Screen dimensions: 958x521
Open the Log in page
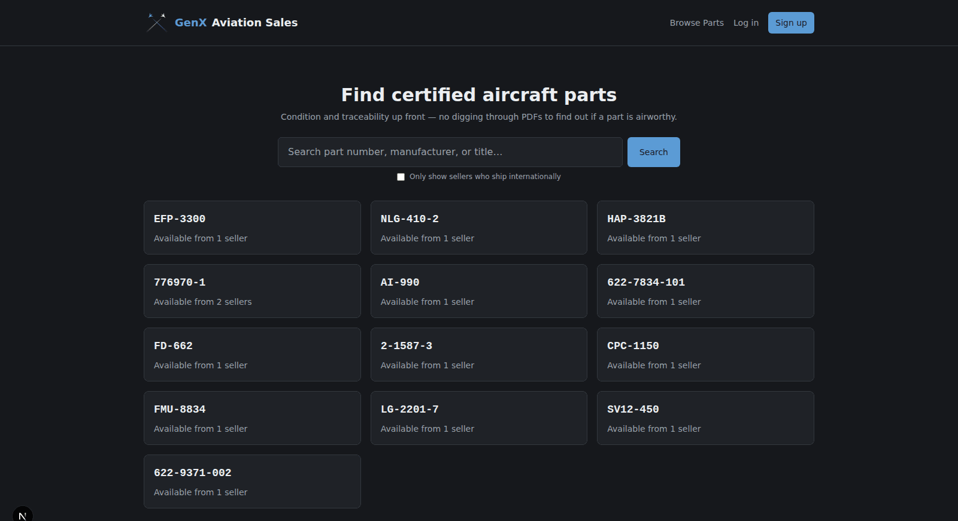coord(746,23)
